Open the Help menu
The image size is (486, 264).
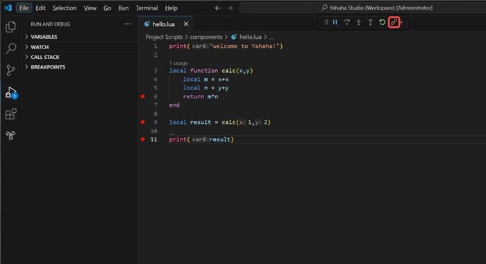pos(171,8)
